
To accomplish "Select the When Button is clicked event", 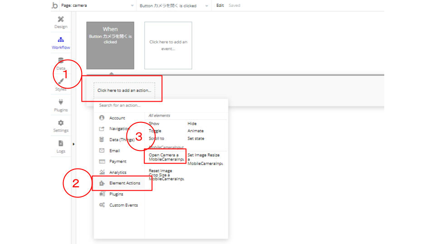I will tap(110, 45).
